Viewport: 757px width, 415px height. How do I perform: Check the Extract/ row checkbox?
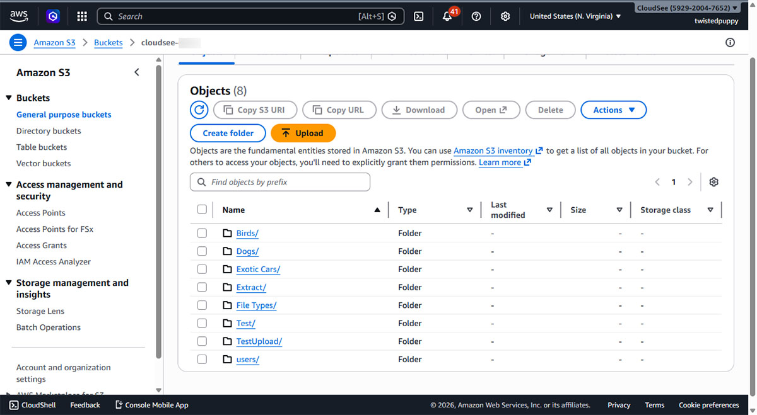(202, 287)
